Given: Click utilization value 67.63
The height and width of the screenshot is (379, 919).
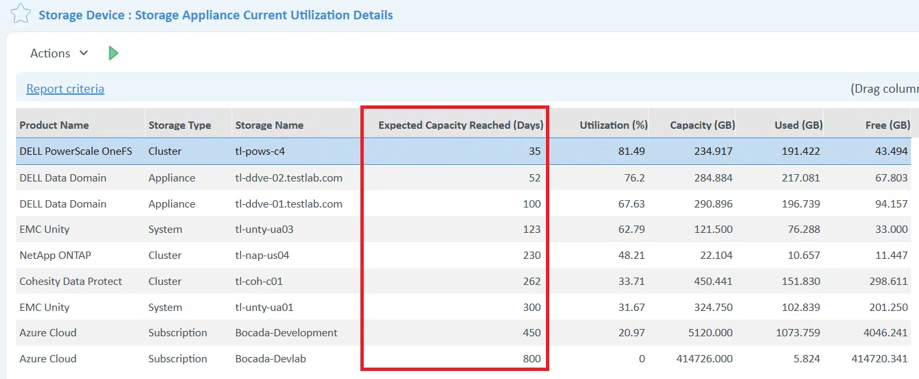Looking at the screenshot, I should point(631,204).
